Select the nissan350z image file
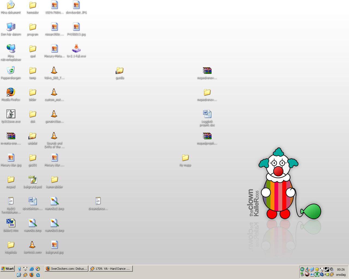Screen dimensions: 349x279 click(x=54, y=29)
